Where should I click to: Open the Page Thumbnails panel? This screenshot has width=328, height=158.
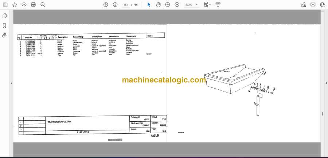[5, 16]
